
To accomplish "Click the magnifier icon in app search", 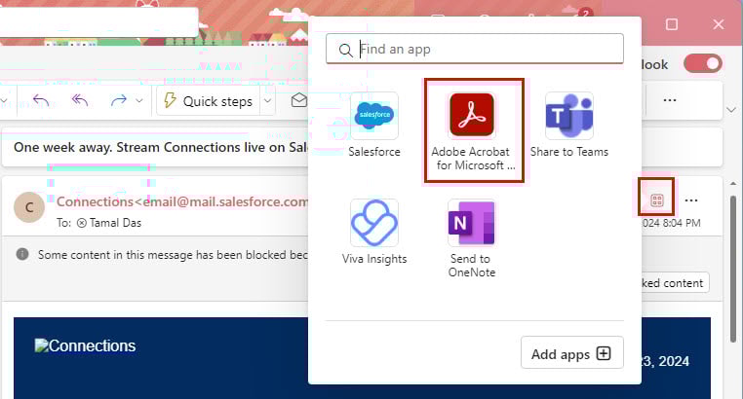I will [x=345, y=50].
